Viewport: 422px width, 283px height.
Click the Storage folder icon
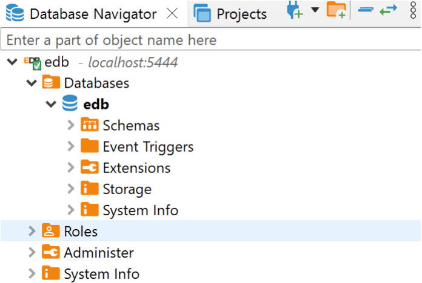[89, 189]
